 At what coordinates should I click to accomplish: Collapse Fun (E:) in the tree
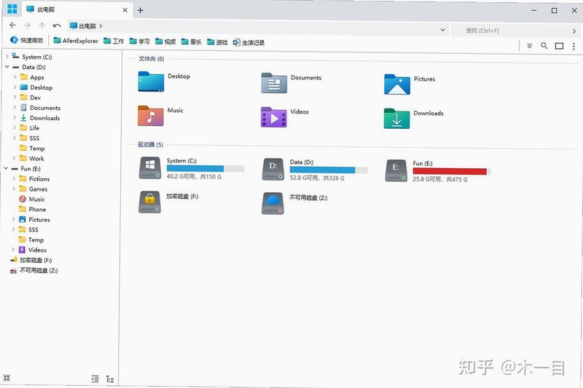click(x=6, y=168)
